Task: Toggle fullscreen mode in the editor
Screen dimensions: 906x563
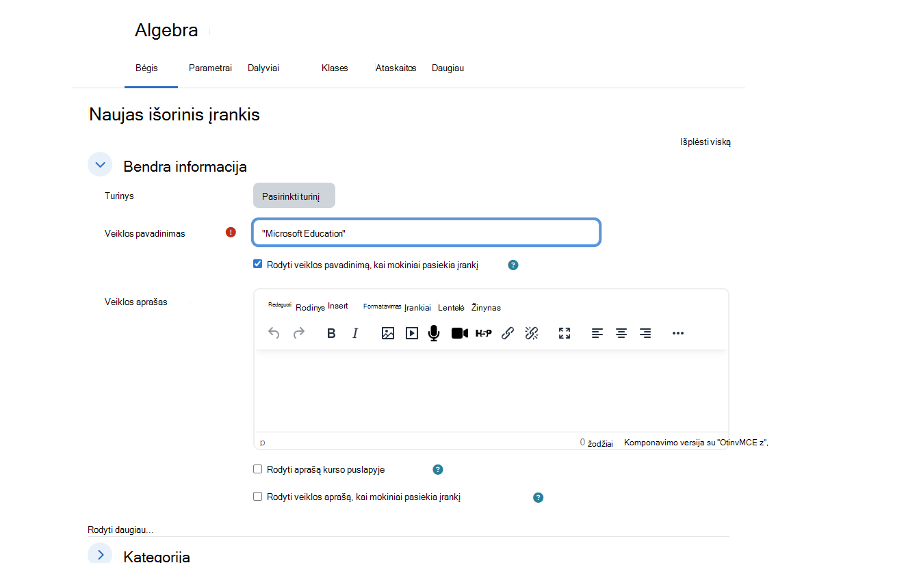Action: [565, 333]
